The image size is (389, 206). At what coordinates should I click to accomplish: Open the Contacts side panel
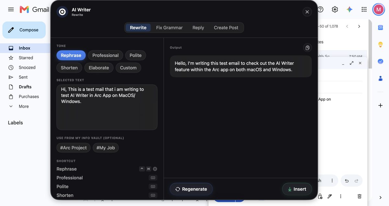(381, 78)
